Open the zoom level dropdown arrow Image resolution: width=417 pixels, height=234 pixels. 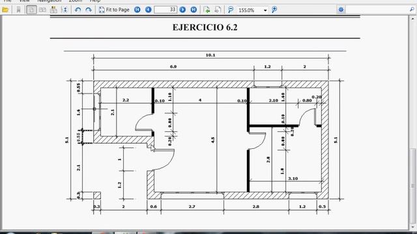265,10
